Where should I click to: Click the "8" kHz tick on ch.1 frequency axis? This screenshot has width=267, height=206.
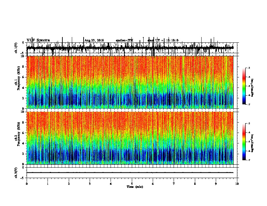point(23,67)
